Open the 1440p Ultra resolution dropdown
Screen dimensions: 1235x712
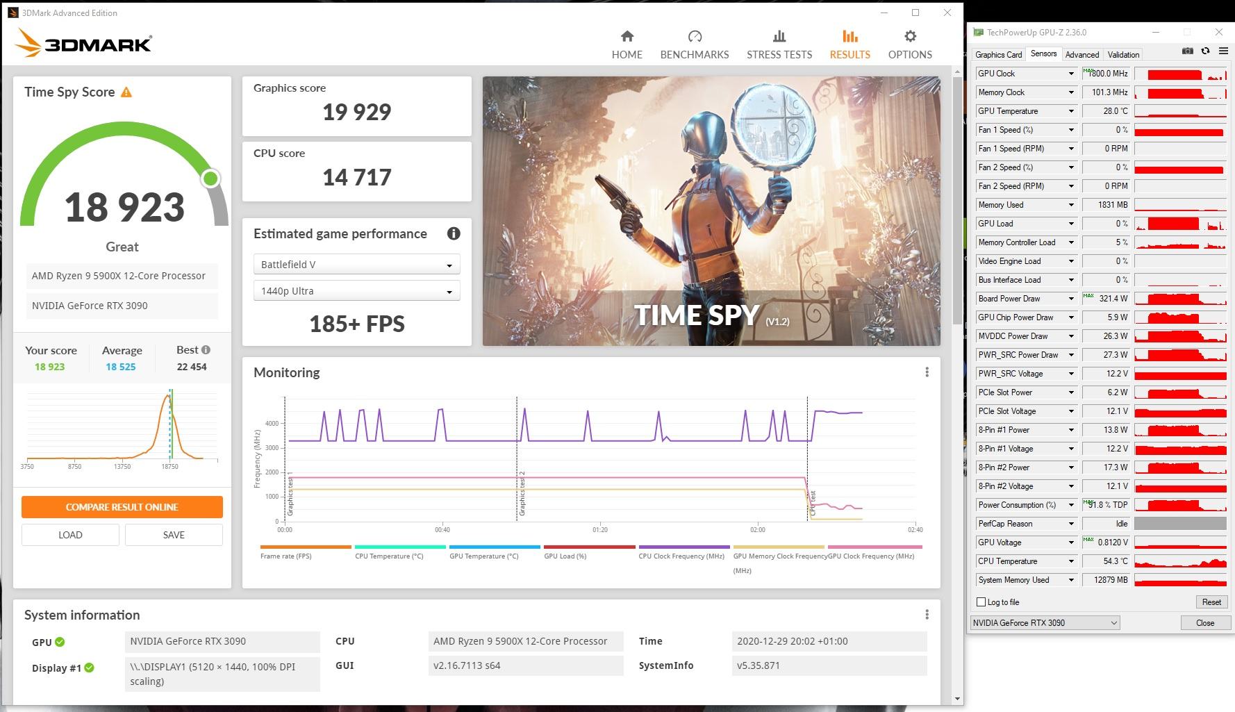[356, 291]
